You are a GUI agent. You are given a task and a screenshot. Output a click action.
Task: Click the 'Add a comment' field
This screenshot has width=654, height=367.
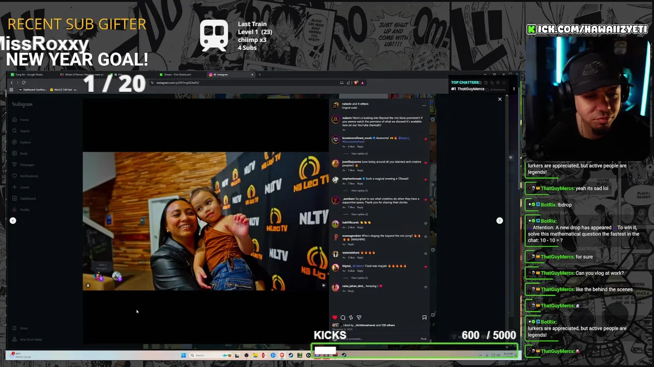coord(378,339)
